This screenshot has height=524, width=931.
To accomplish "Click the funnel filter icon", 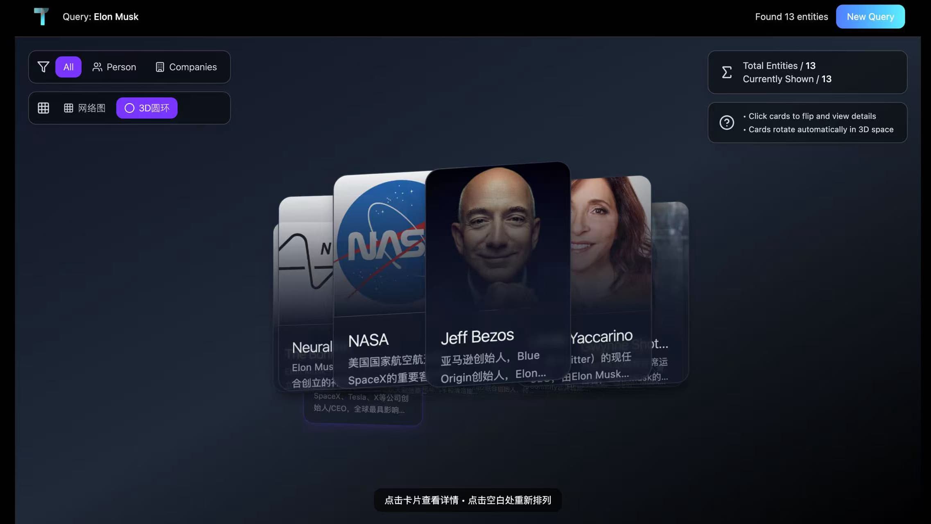I will click(43, 67).
